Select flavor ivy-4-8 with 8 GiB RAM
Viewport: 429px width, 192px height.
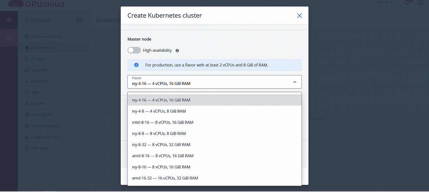click(215, 111)
